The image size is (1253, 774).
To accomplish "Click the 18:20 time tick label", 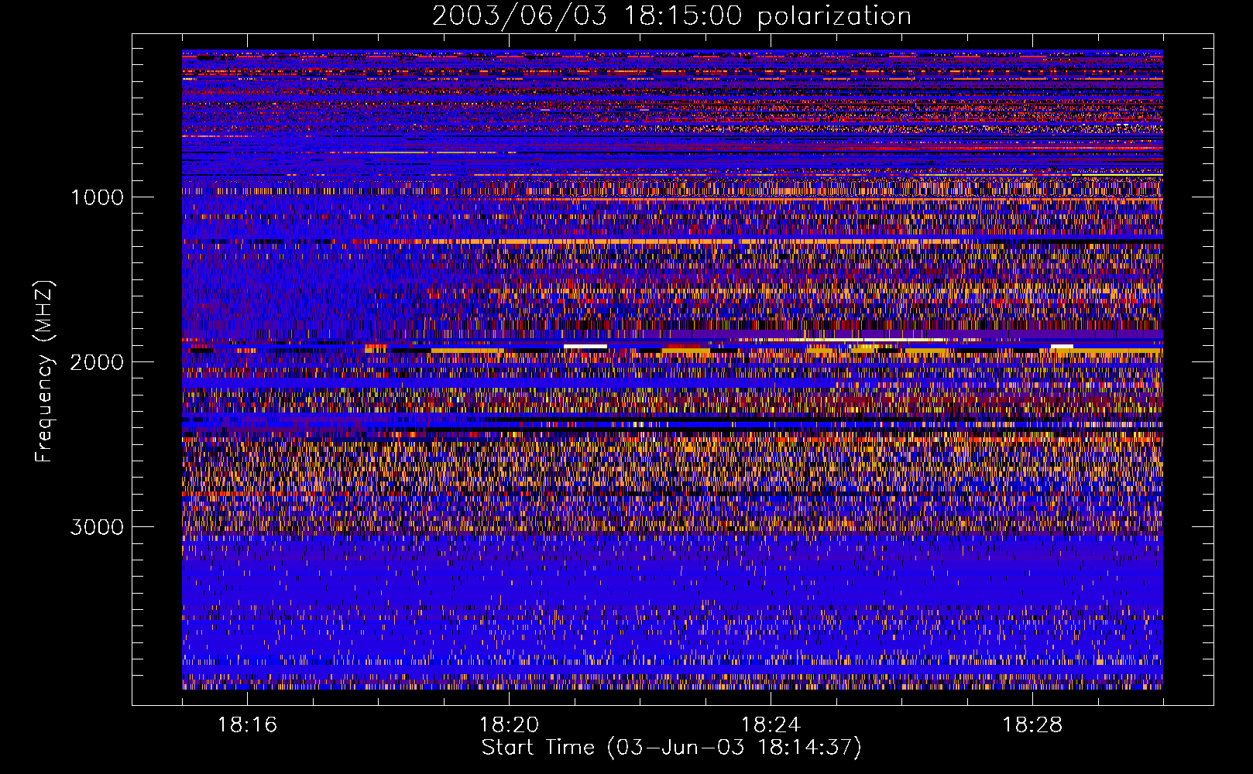I will coord(509,724).
